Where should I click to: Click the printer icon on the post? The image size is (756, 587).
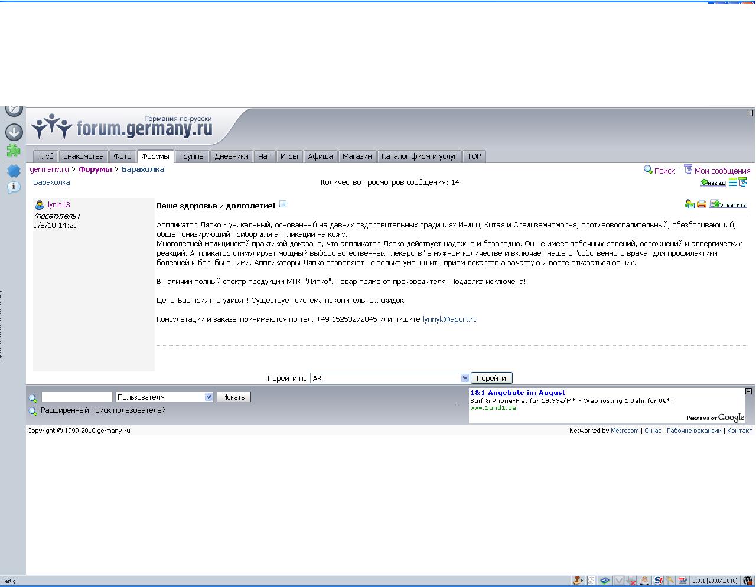coord(702,204)
